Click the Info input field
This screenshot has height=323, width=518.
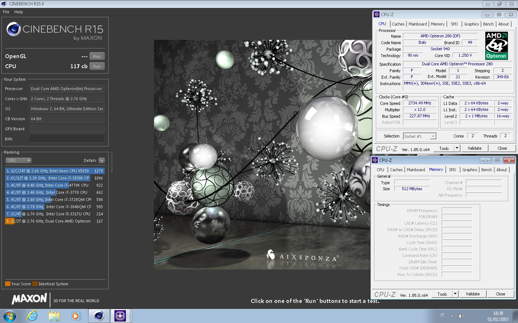tap(67, 139)
